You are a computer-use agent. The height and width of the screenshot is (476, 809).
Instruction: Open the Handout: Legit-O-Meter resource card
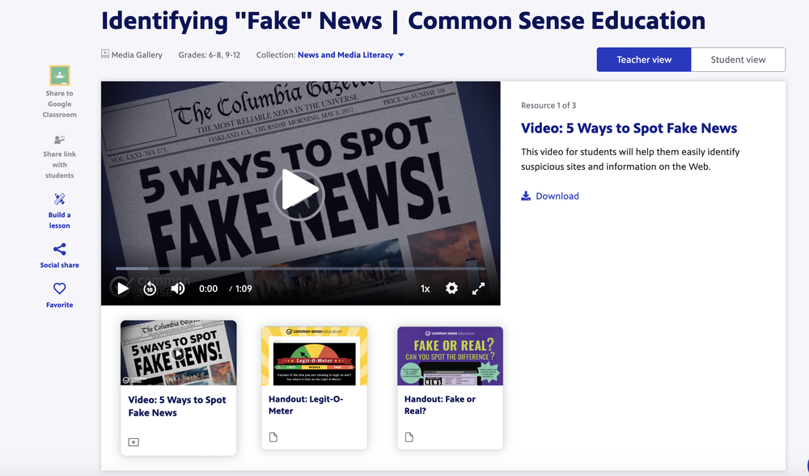(314, 388)
